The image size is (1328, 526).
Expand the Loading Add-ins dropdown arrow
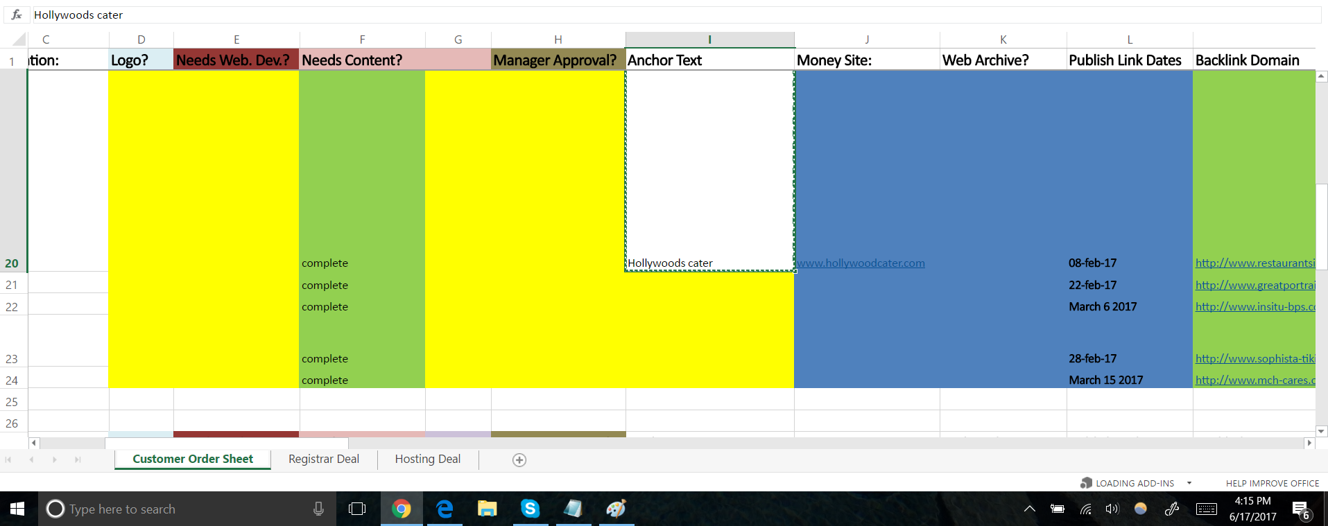tap(1189, 483)
